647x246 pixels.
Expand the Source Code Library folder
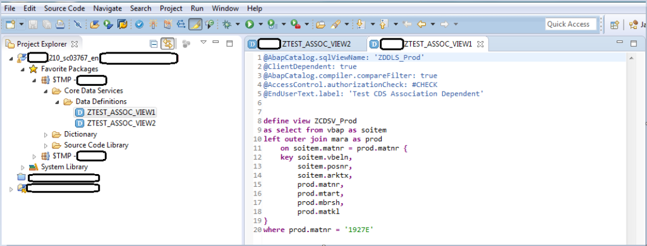tap(45, 145)
